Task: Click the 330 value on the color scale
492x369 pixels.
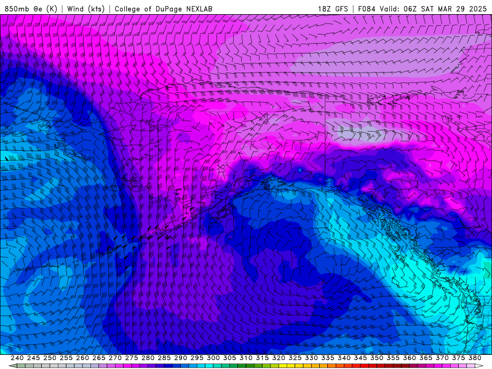Action: 311,358
